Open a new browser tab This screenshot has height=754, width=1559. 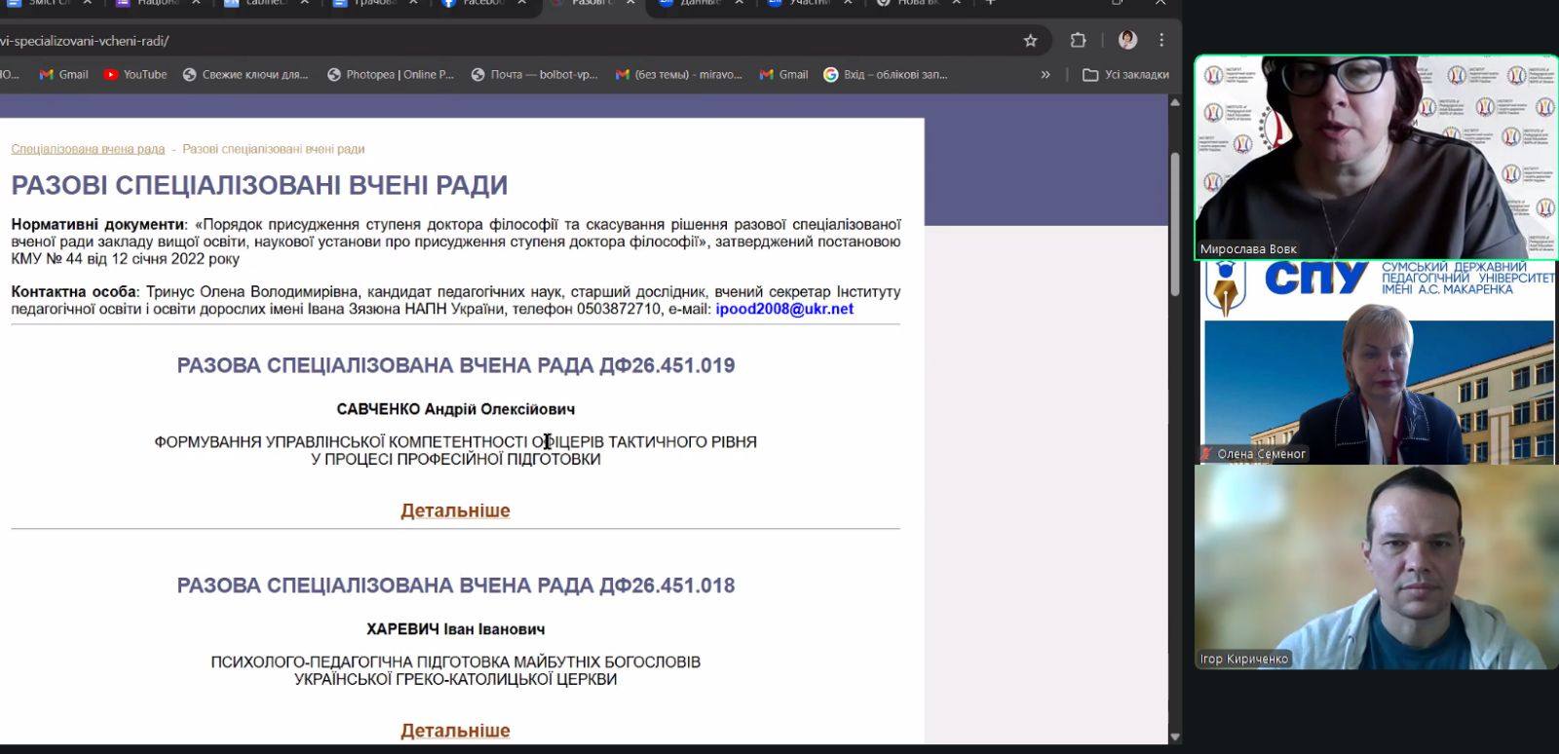[990, 4]
